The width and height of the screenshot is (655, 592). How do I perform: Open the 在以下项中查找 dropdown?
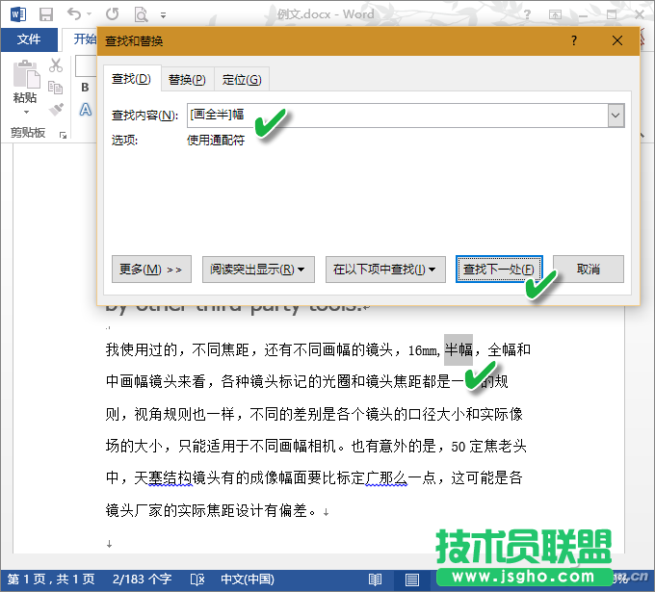(384, 270)
